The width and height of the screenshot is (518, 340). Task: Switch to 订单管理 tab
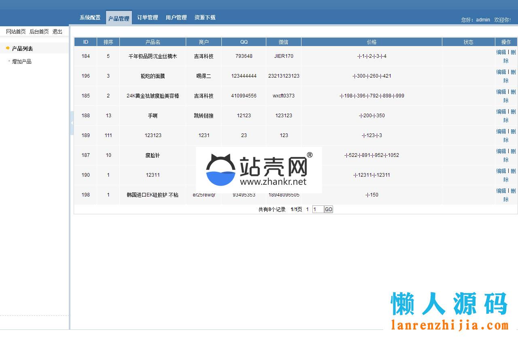coord(147,18)
